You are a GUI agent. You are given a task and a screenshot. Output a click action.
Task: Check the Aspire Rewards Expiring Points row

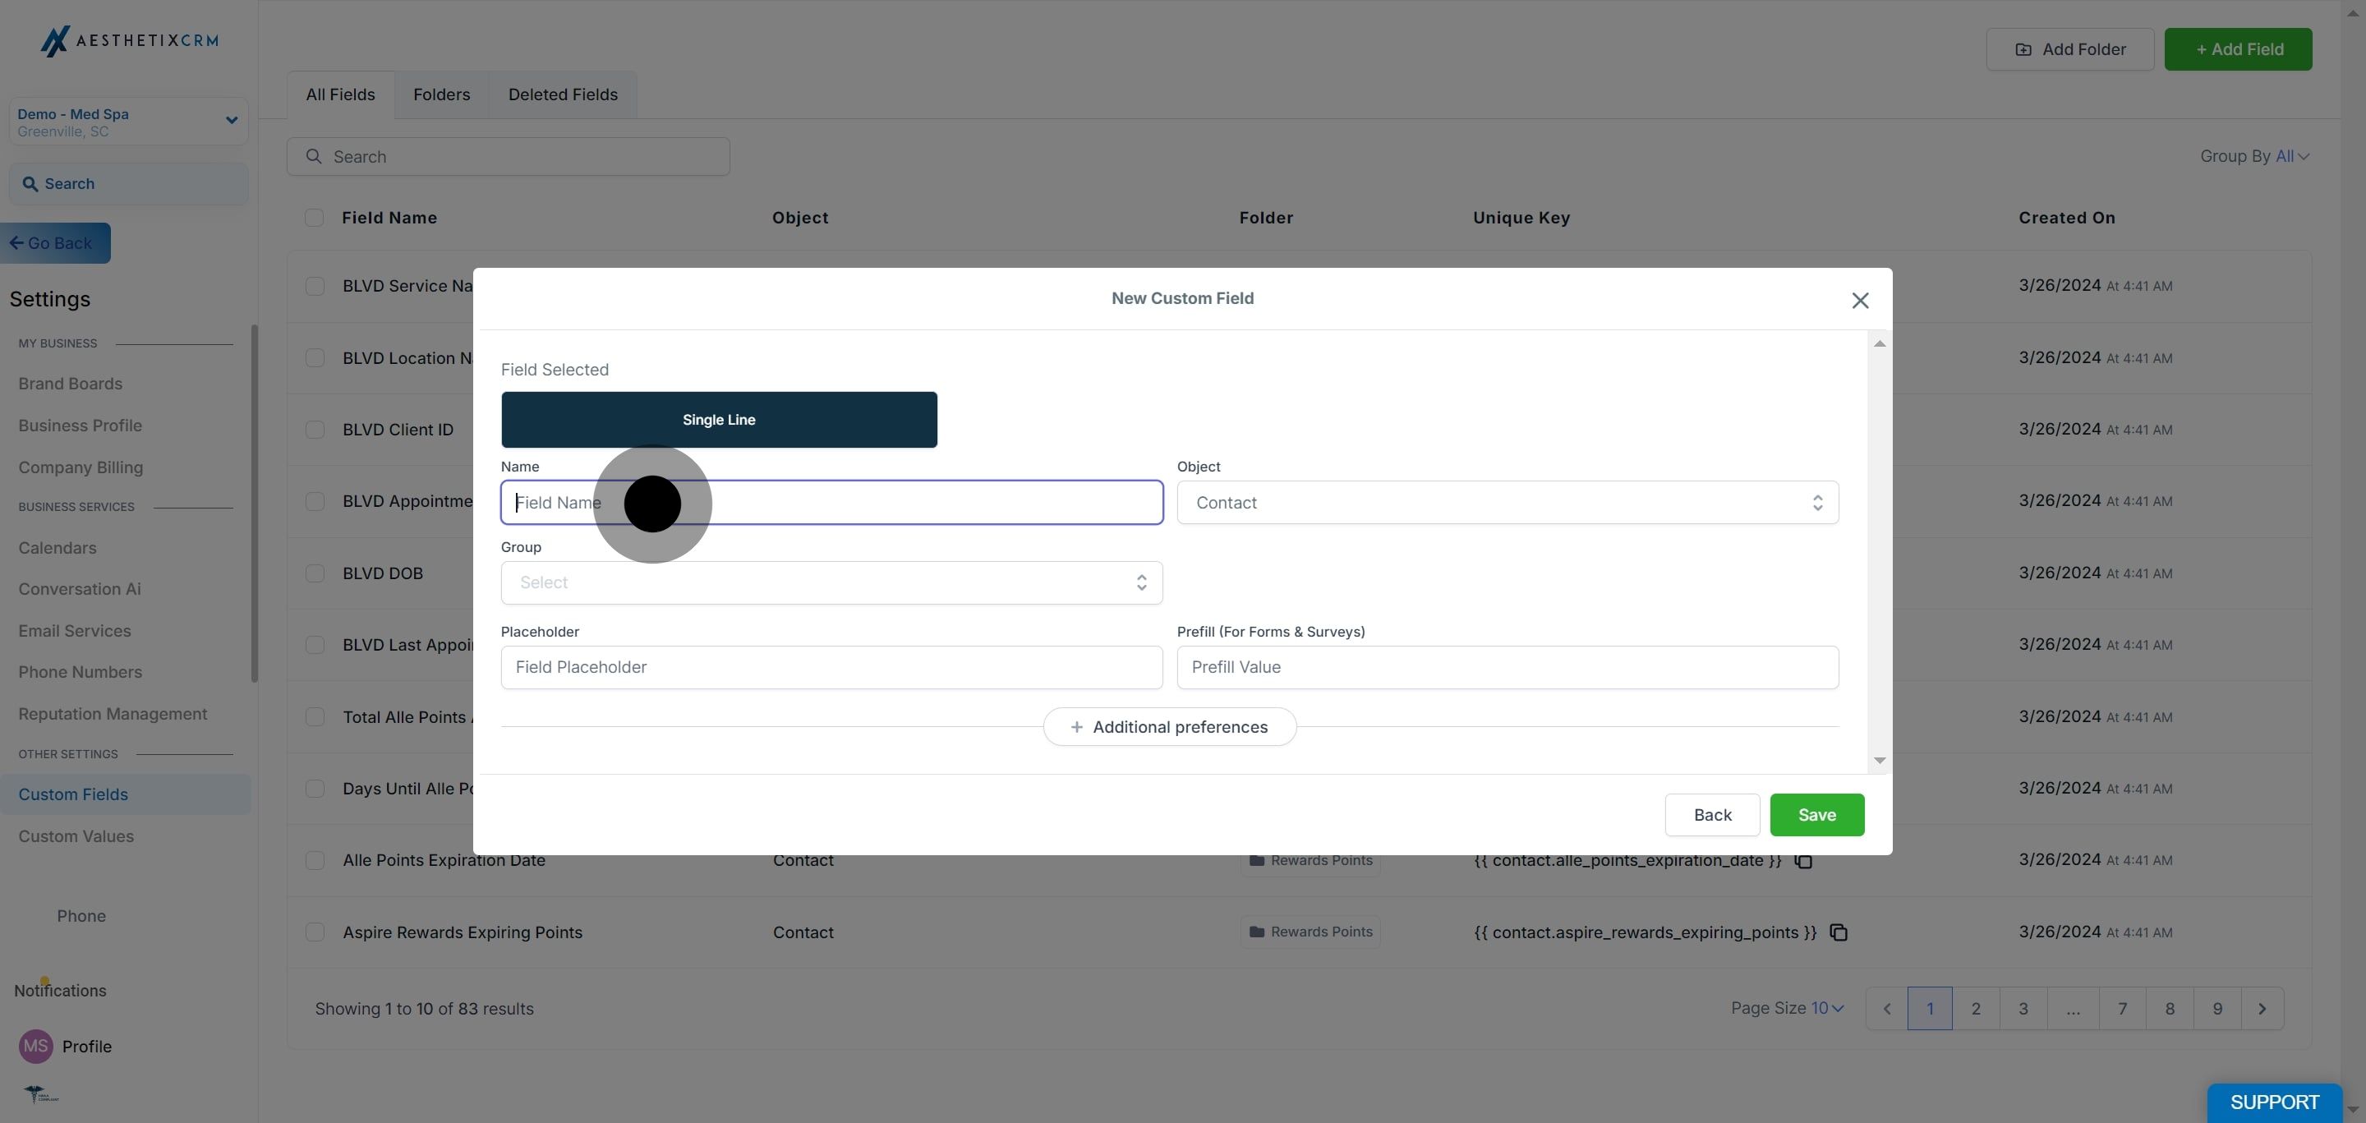(x=314, y=932)
